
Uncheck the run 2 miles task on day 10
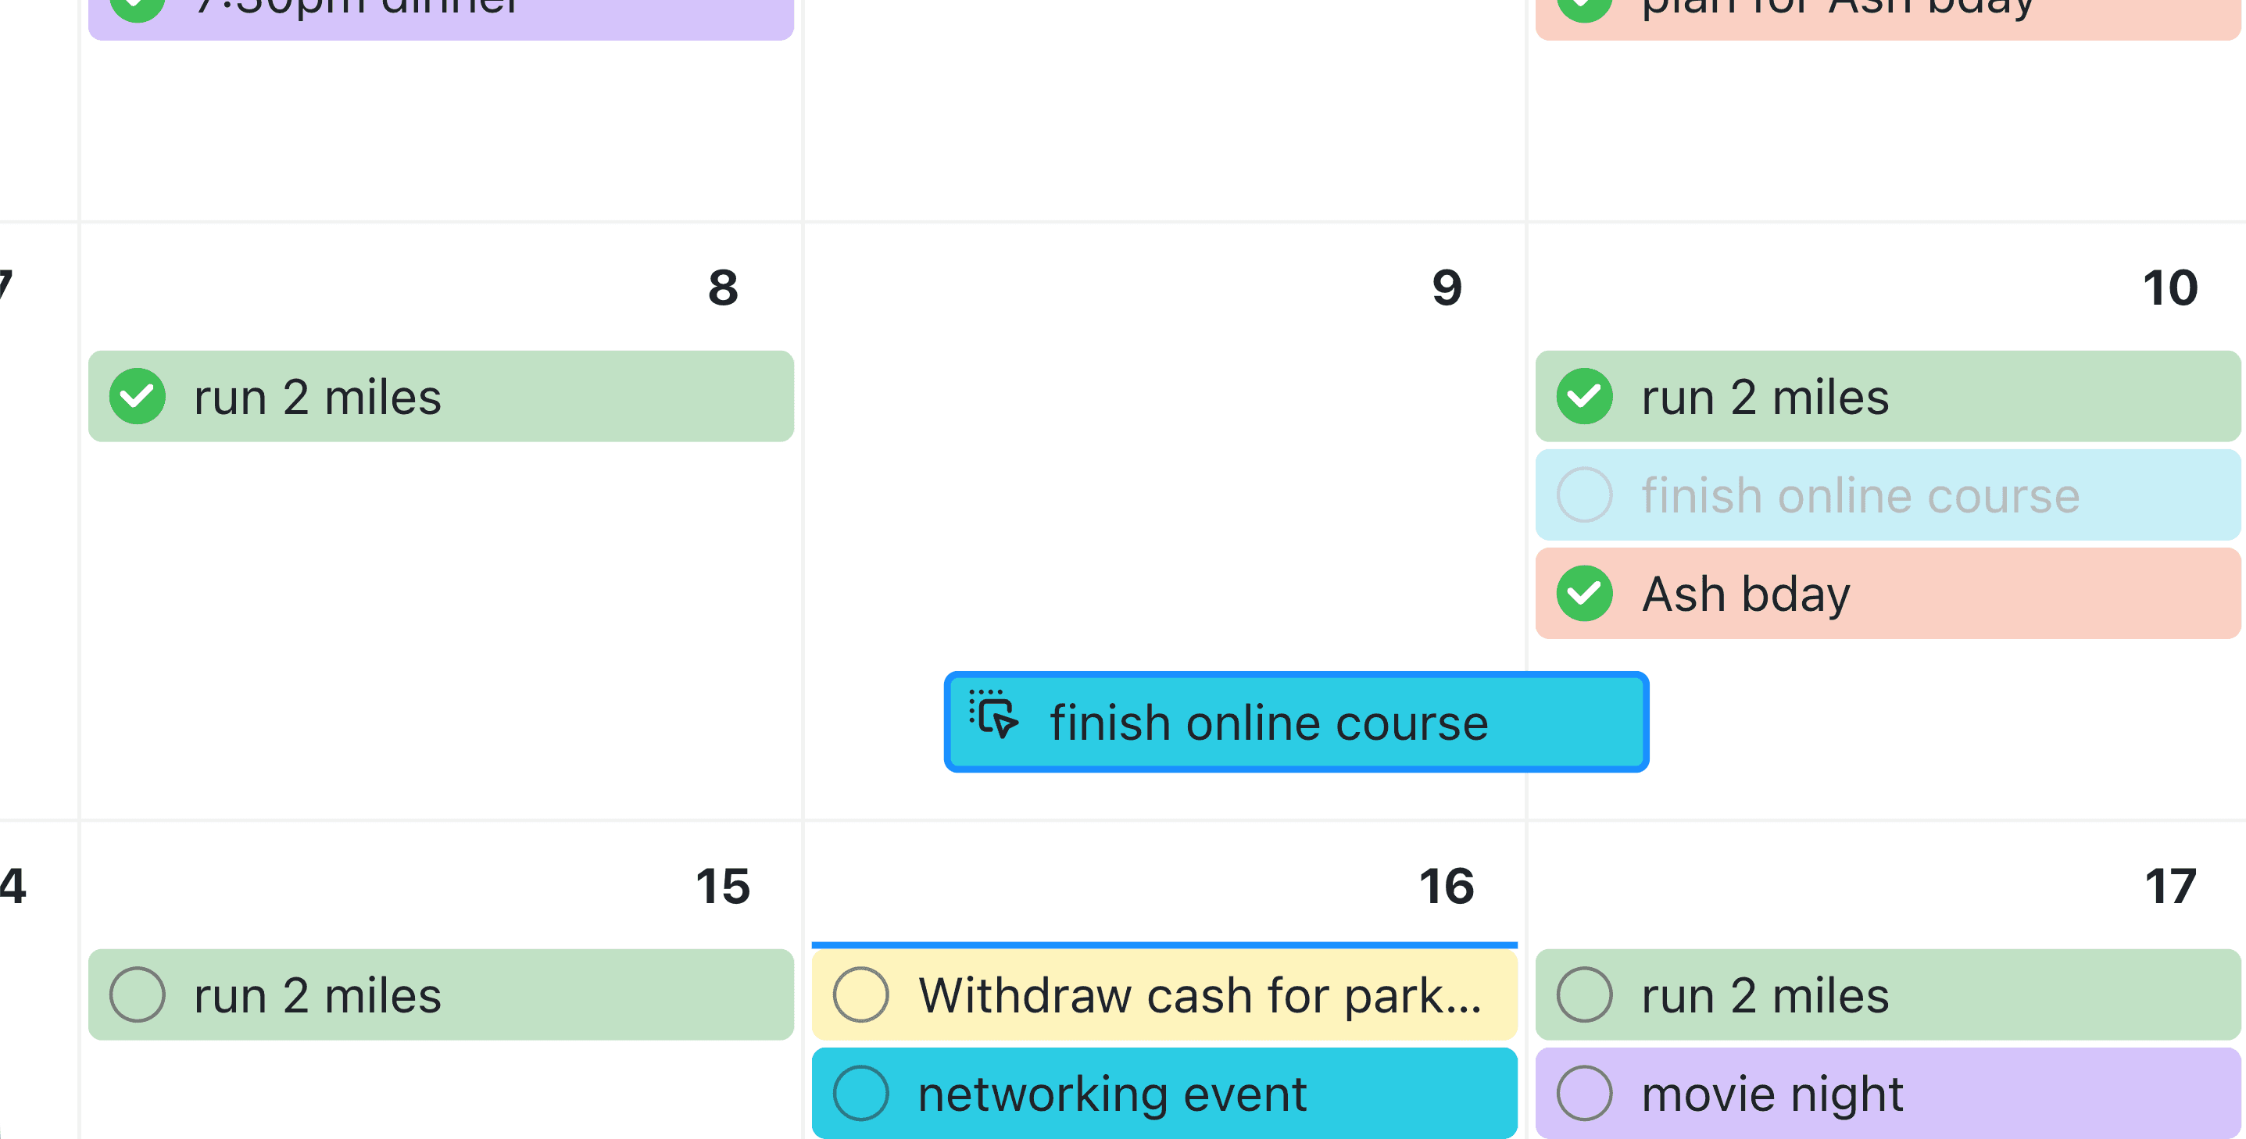(1583, 397)
